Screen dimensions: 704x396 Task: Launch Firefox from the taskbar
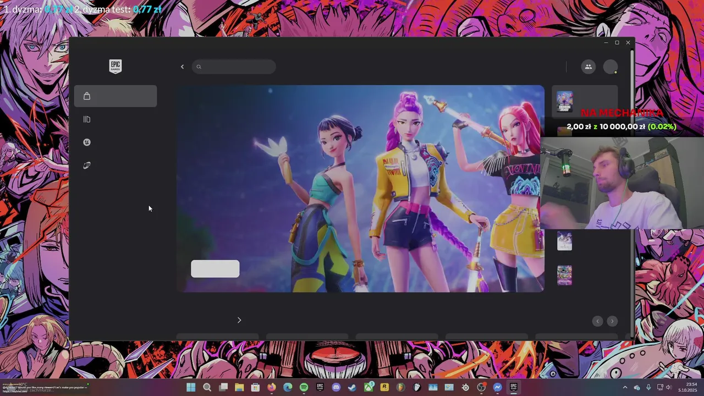(x=272, y=387)
